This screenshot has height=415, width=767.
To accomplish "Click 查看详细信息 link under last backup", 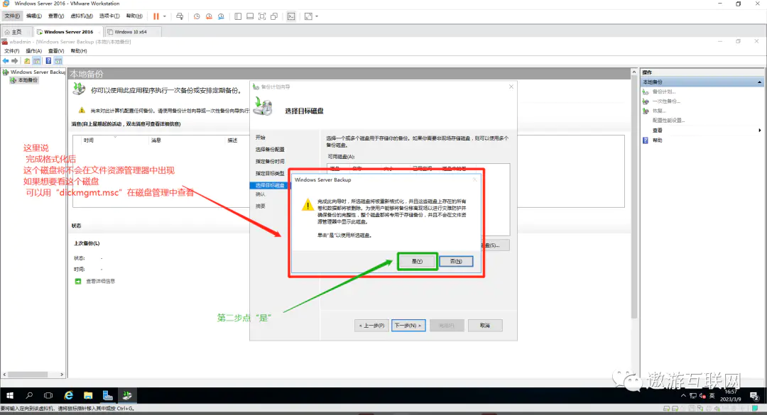I will [100, 281].
